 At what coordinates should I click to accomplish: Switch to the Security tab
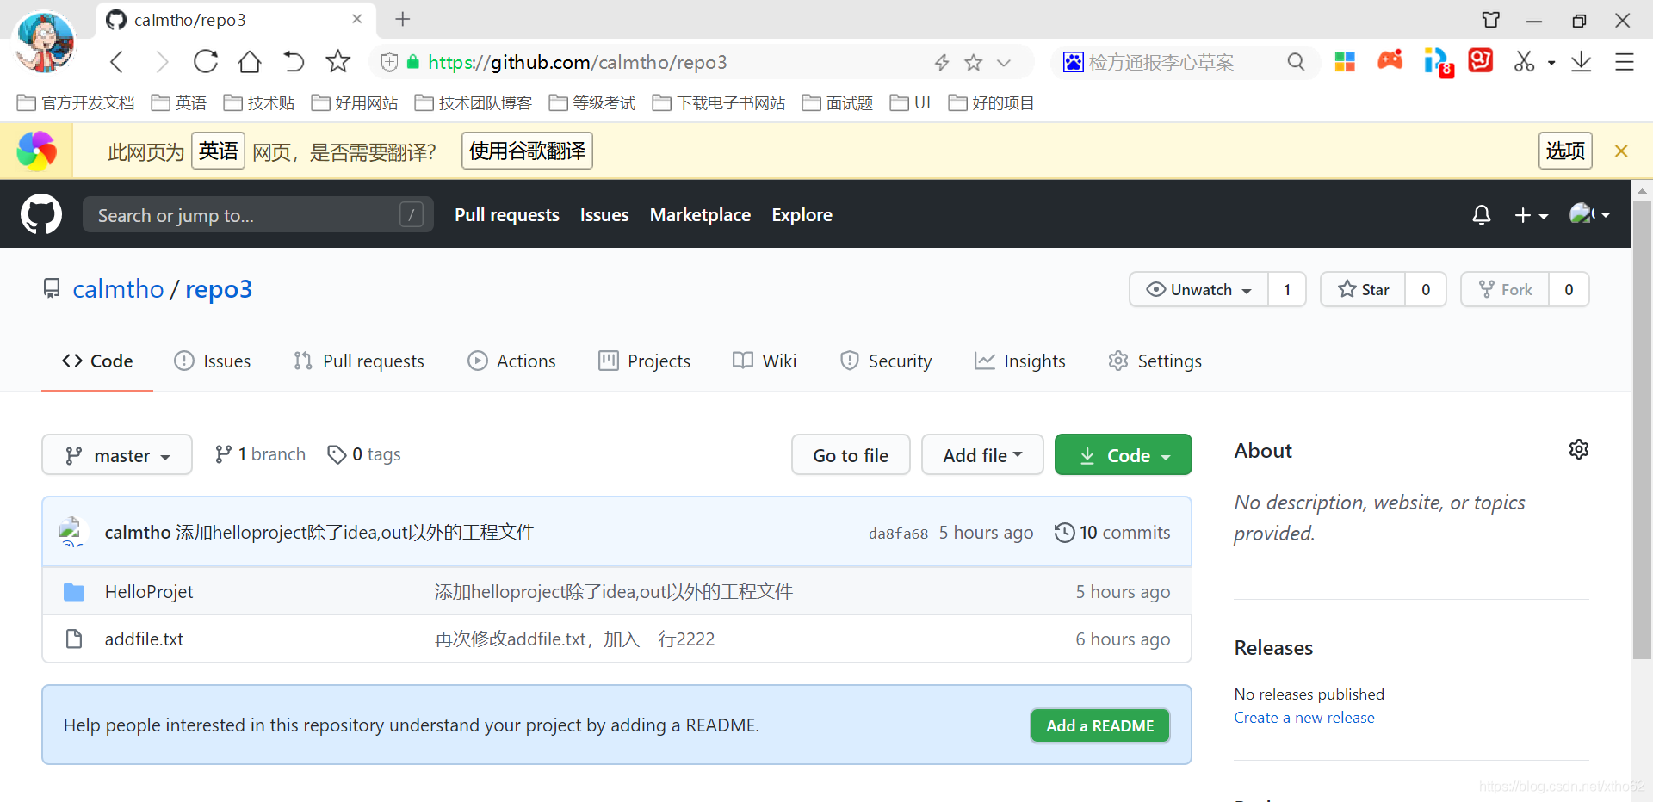(x=886, y=361)
